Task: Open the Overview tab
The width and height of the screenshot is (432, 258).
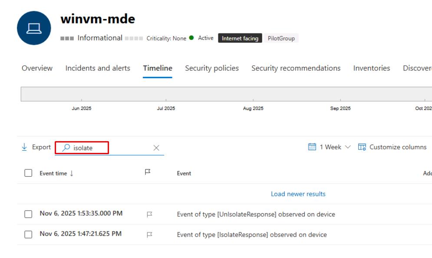Action: pos(37,68)
